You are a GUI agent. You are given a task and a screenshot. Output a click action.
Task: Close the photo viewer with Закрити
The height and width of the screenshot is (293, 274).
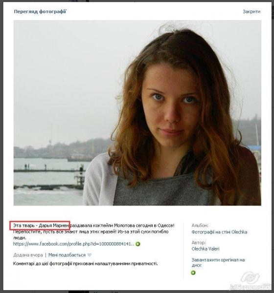point(251,12)
